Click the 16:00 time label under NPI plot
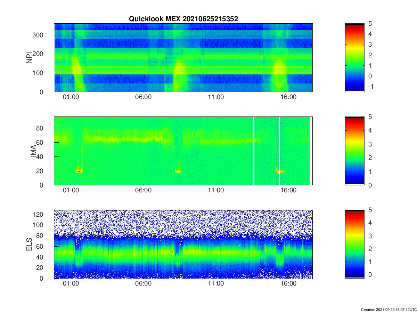This screenshot has height=313, width=417. point(288,97)
